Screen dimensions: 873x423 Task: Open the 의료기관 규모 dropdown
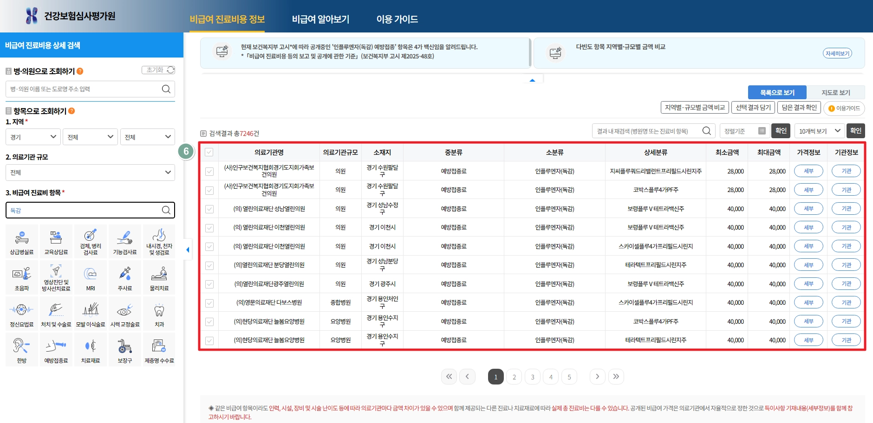click(x=90, y=172)
